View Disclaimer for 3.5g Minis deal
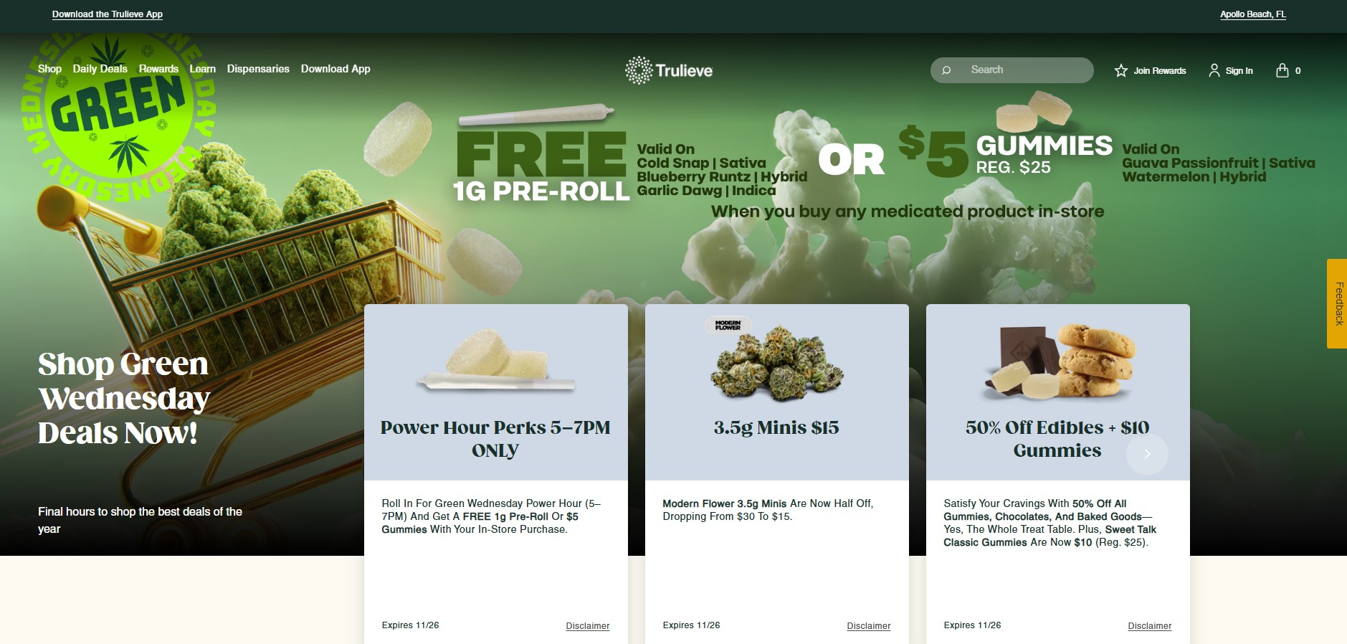The image size is (1347, 644). coord(868,626)
